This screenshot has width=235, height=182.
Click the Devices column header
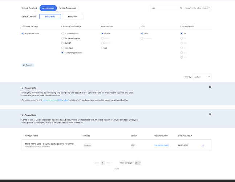tap(86, 136)
